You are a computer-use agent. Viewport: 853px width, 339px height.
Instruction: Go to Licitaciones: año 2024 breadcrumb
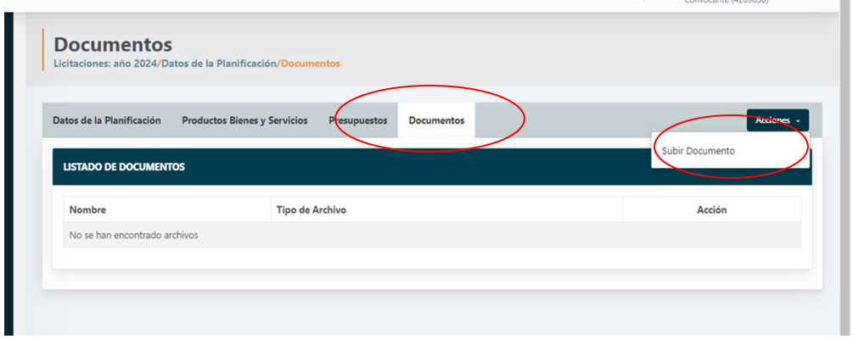105,64
